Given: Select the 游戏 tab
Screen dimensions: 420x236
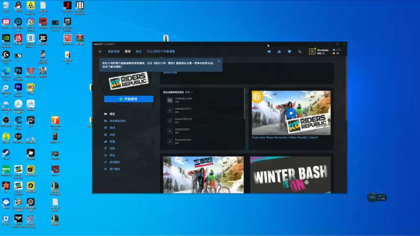Looking at the screenshot, I should (x=128, y=51).
